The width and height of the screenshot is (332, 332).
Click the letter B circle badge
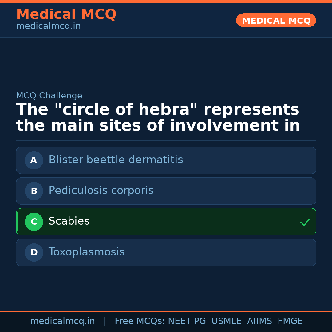point(34,191)
